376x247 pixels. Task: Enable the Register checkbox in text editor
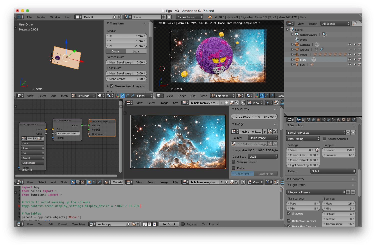(x=183, y=224)
